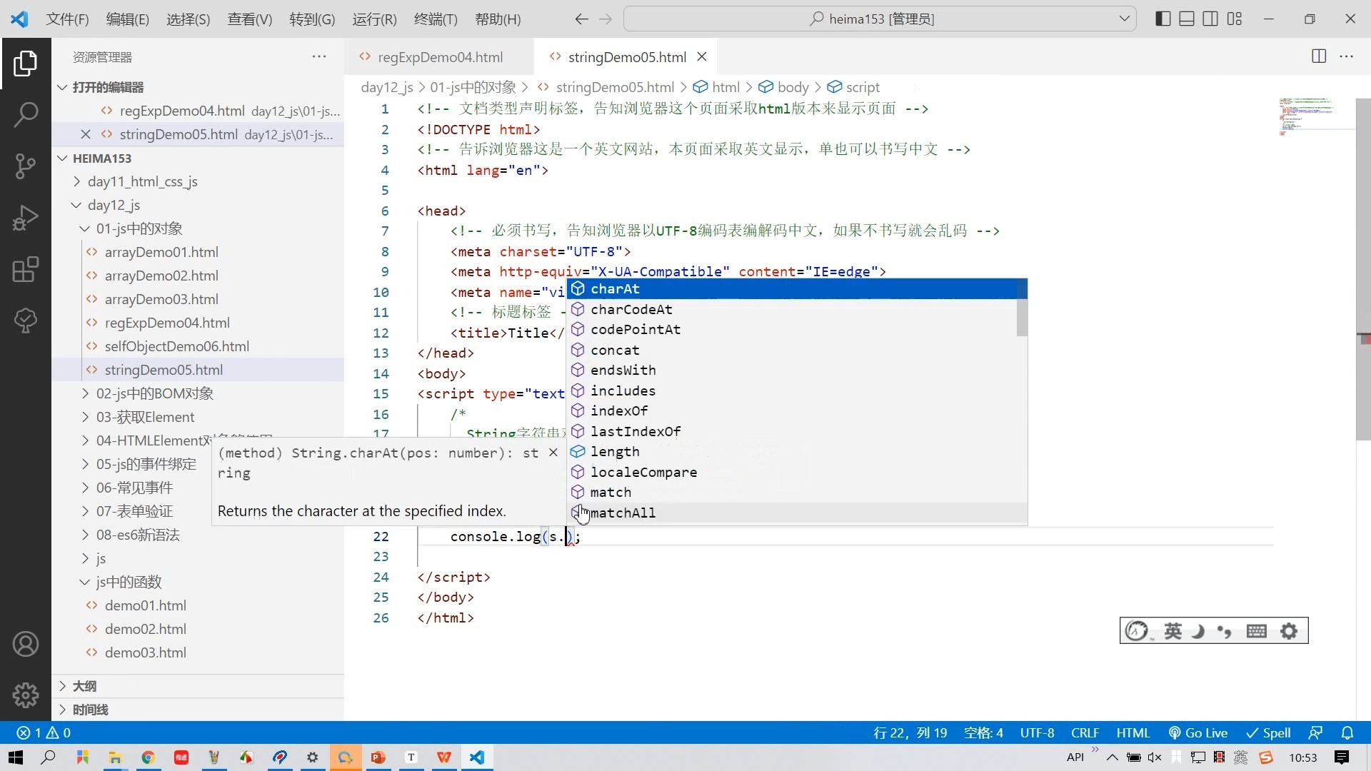Open the Source Control view

tap(26, 166)
